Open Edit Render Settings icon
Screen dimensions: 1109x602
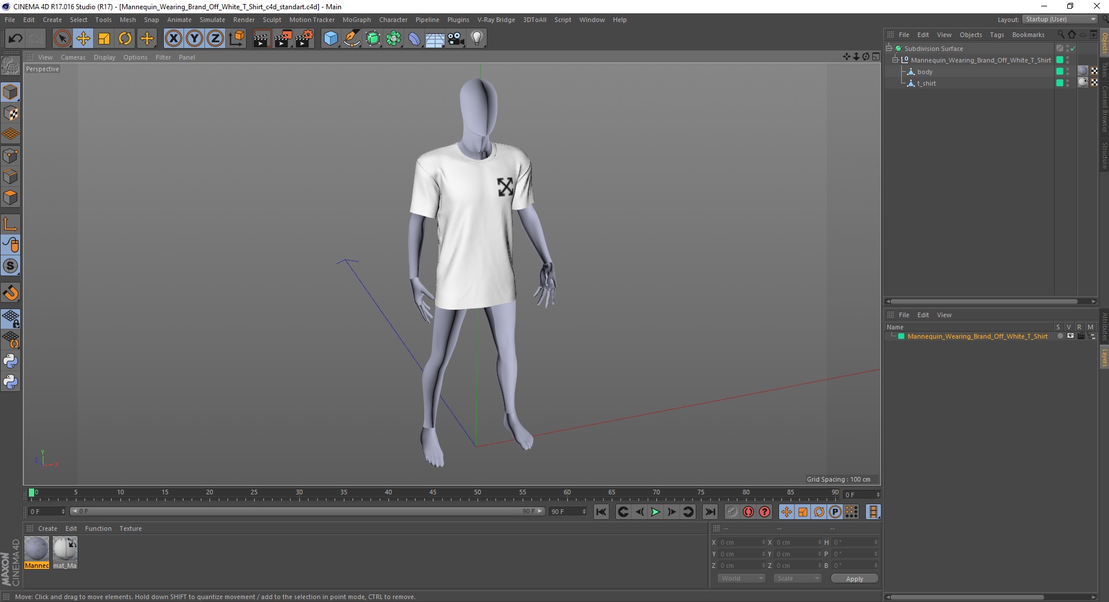point(304,39)
